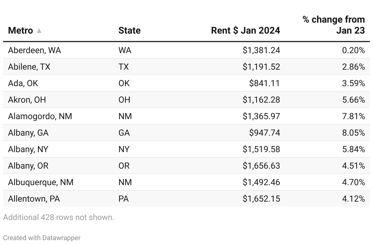Select the Akron, OH metro cell

tap(27, 100)
